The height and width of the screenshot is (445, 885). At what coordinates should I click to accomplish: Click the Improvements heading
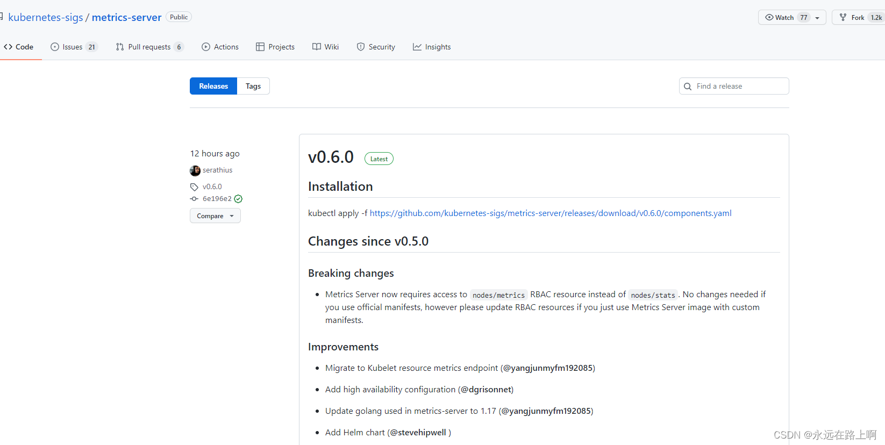point(343,347)
